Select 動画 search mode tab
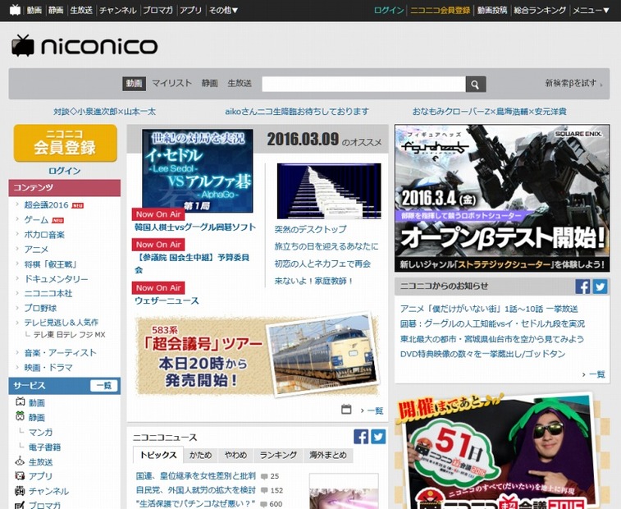Image resolution: width=621 pixels, height=509 pixels. click(x=134, y=83)
